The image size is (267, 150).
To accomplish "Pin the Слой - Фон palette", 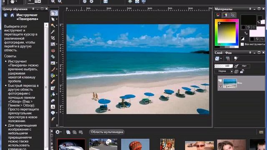I will 250,53.
